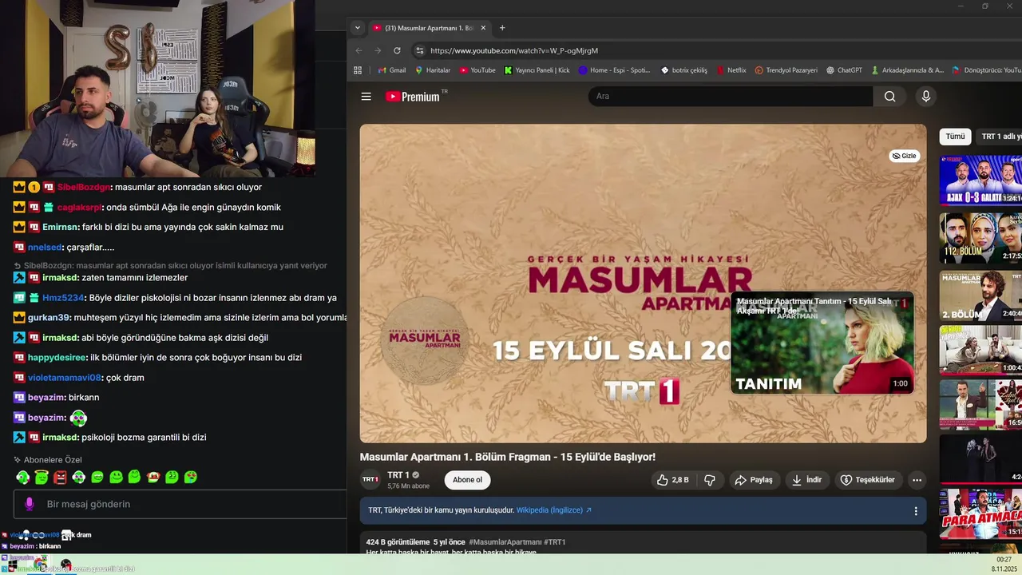Open the Ajax 0-3 Galata sidebar video
This screenshot has height=575, width=1022.
[x=980, y=180]
